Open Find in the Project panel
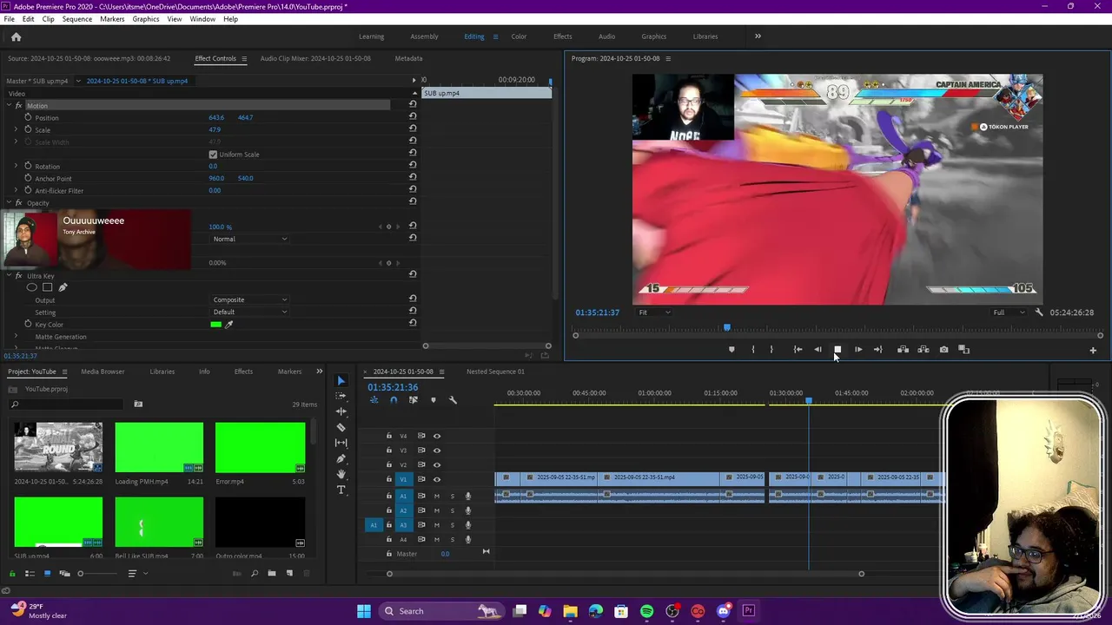The height and width of the screenshot is (625, 1112). (x=254, y=574)
